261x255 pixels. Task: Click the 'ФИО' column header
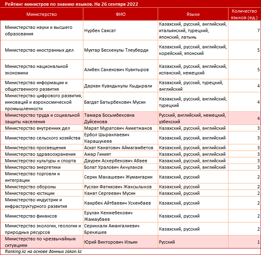click(x=120, y=14)
